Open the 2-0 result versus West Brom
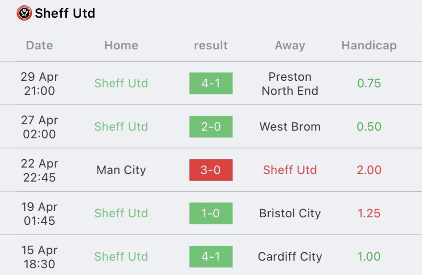The image size is (422, 275). click(x=211, y=127)
